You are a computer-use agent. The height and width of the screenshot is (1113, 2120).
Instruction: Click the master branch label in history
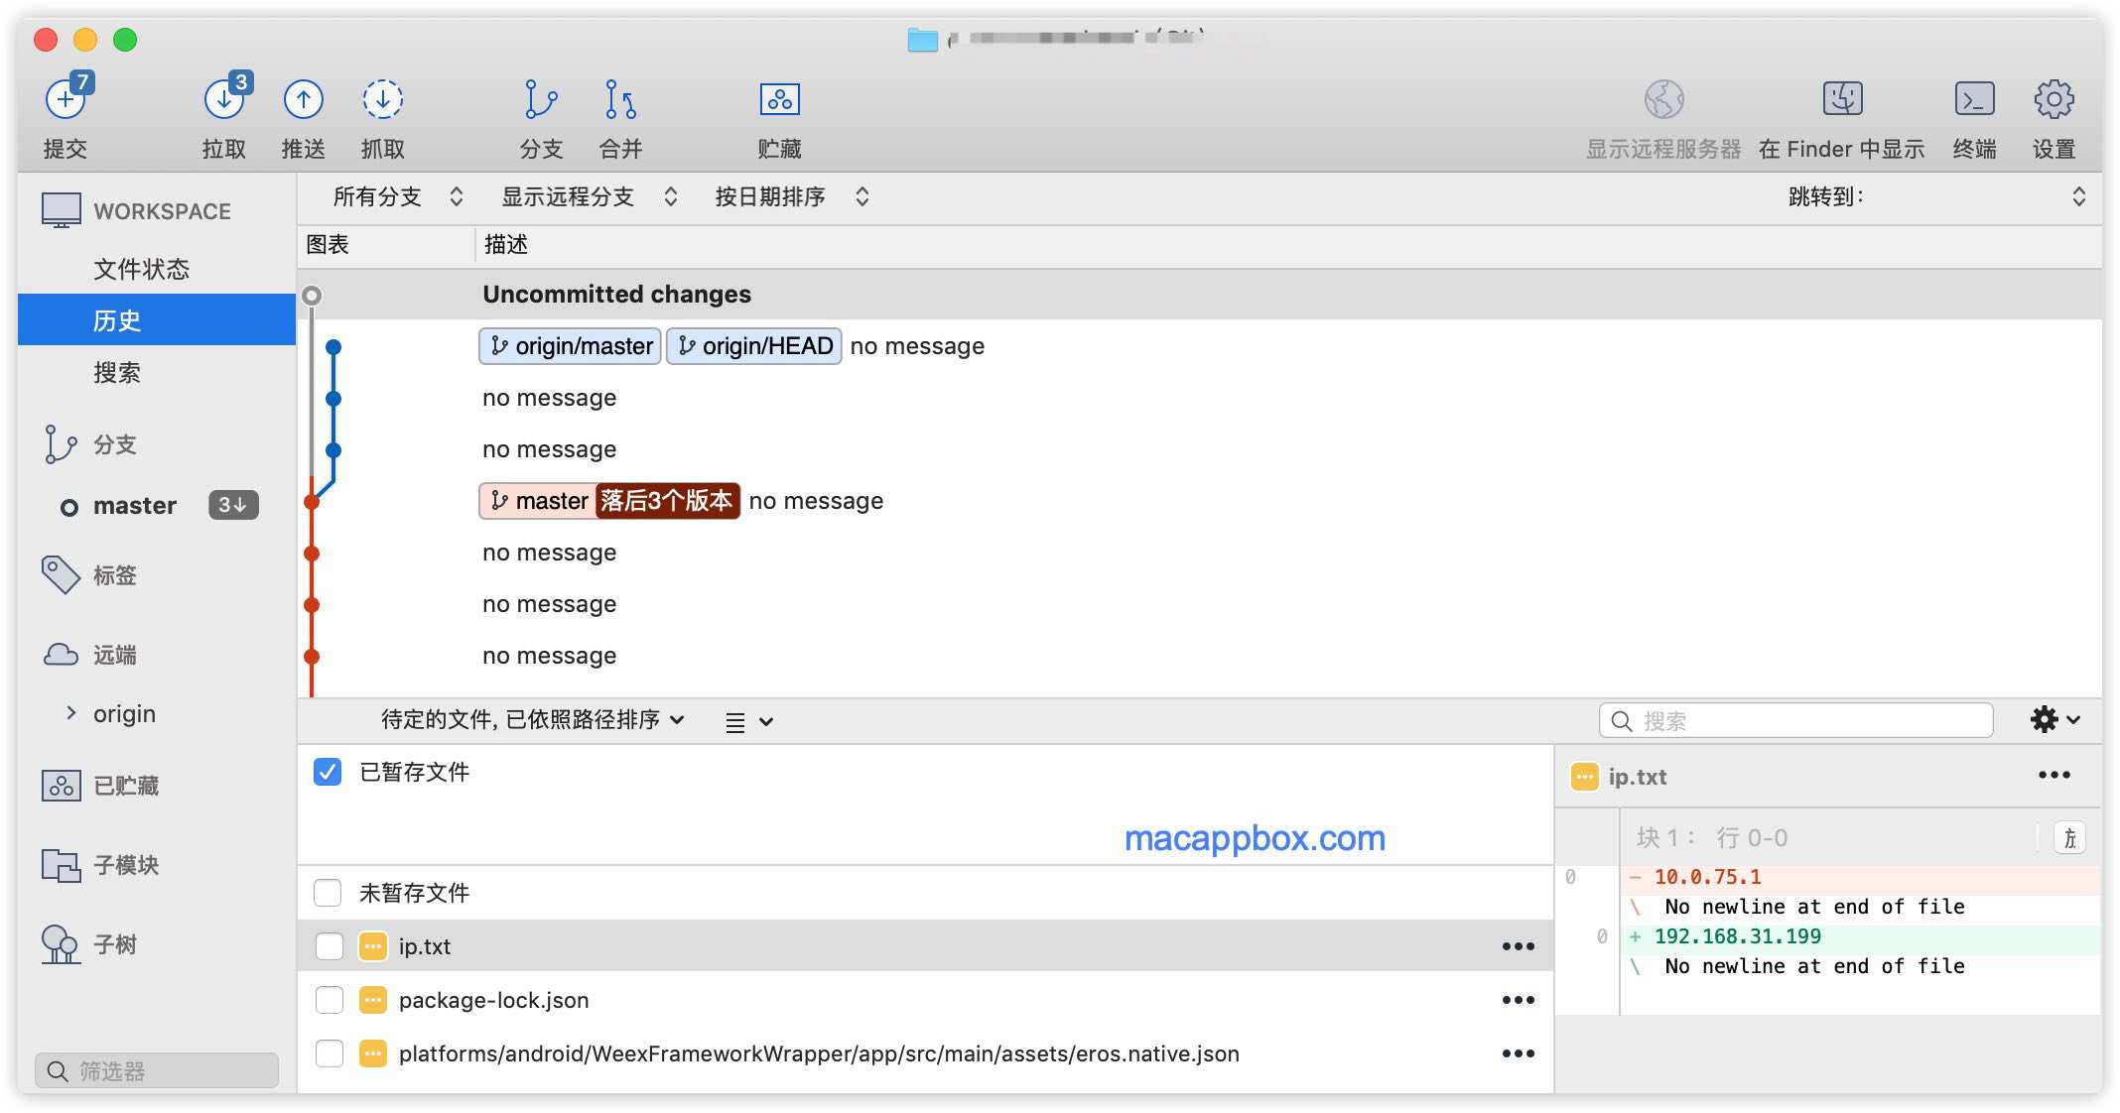coord(539,501)
